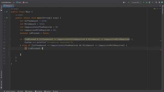
Task: Click the src breadcrumb in the navigation bar
Action: [14, 2]
